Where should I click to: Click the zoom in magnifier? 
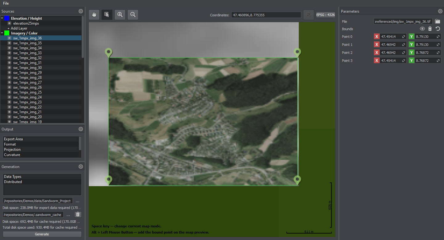(x=120, y=14)
